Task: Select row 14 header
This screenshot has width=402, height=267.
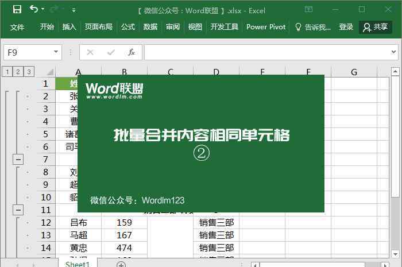Action: 46,248
